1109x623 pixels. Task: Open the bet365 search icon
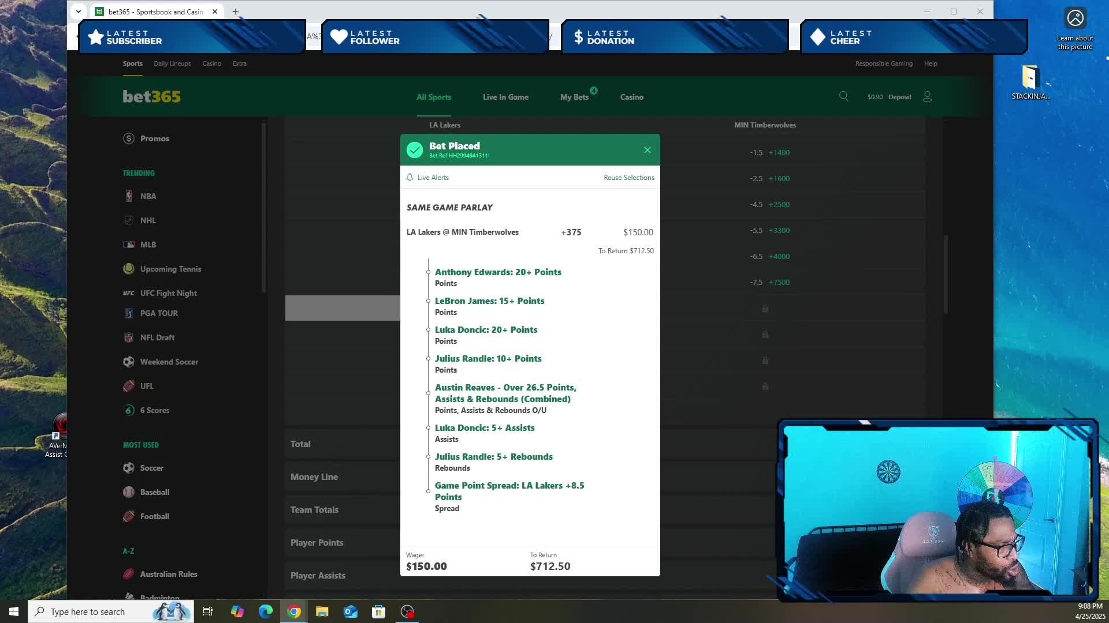(x=843, y=96)
